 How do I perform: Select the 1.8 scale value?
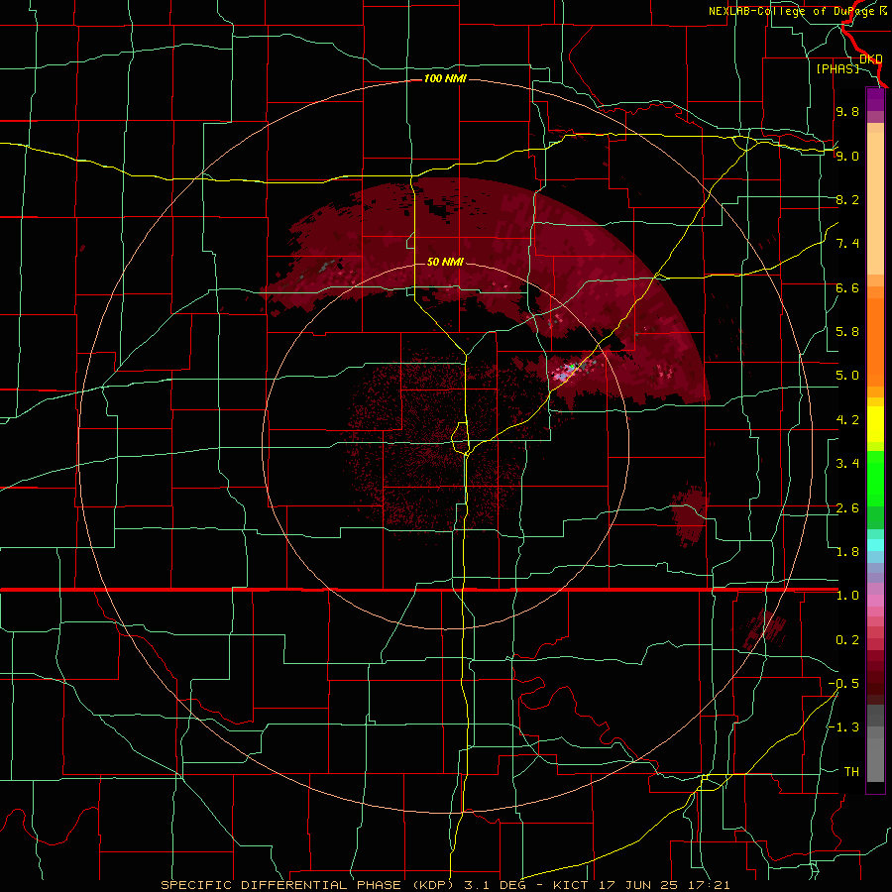click(x=847, y=552)
